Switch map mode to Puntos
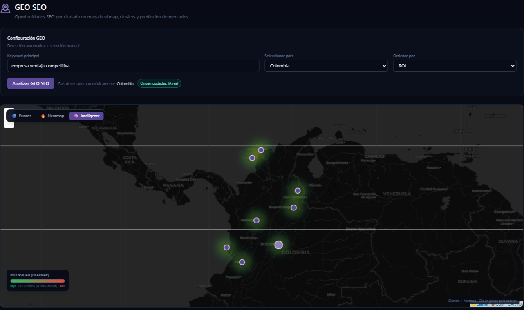This screenshot has height=310, width=524. tap(22, 116)
